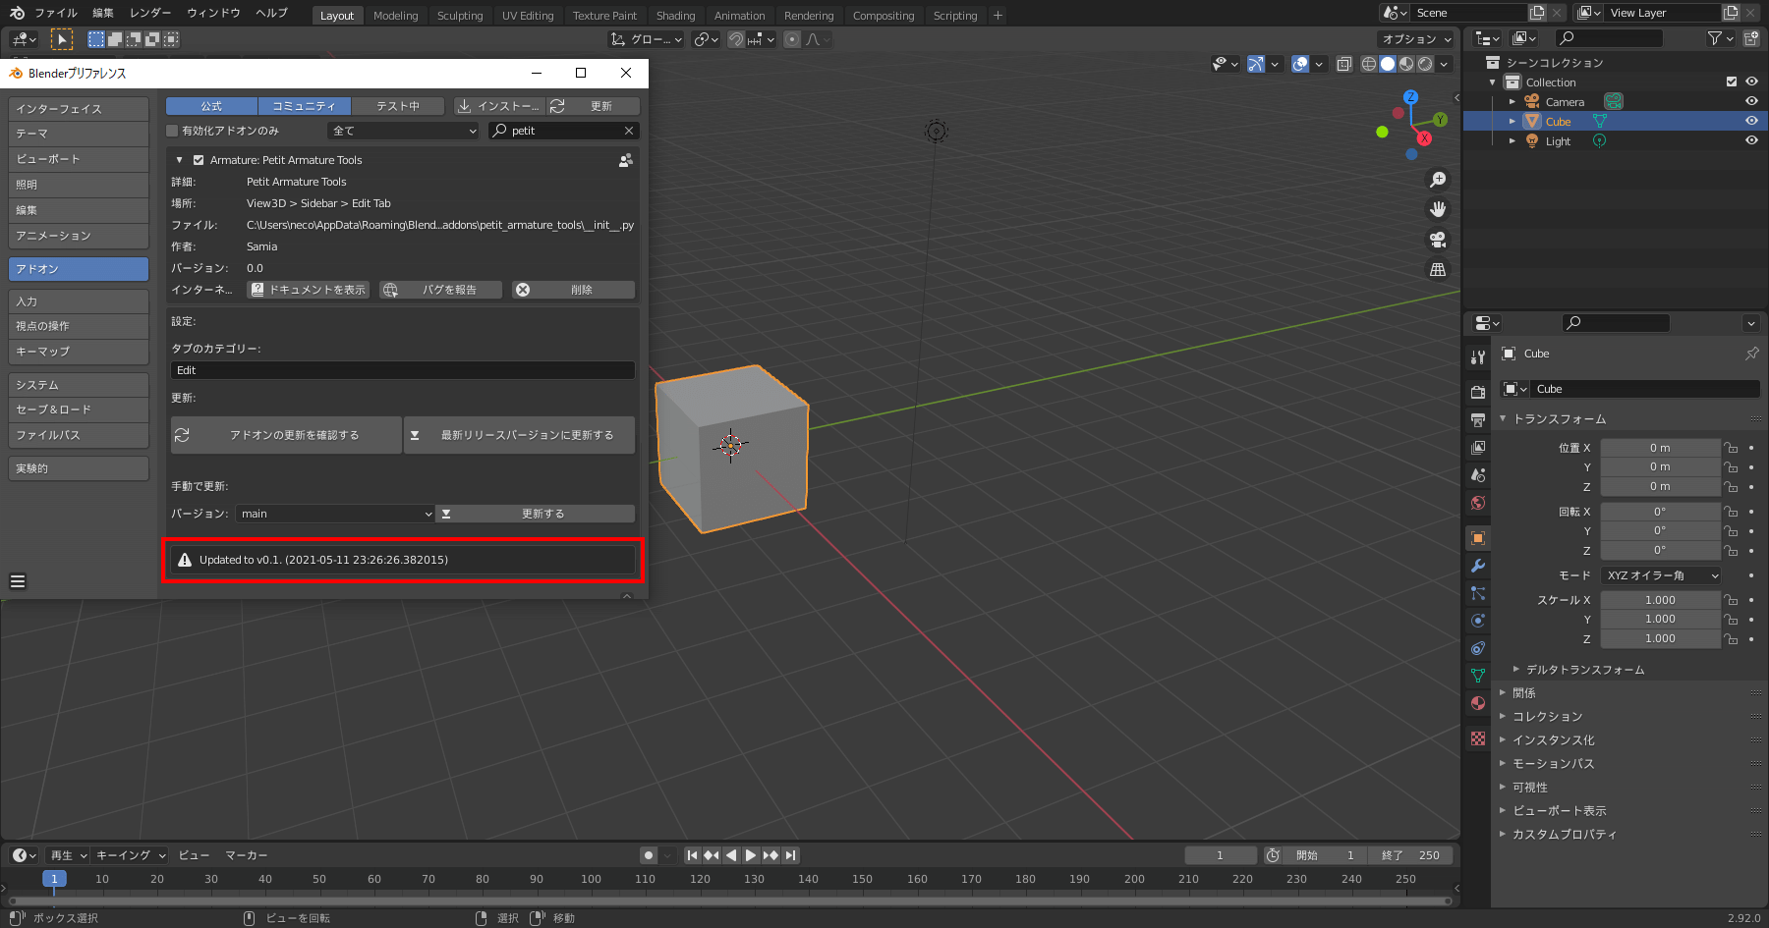Open the World properties tab icon
Viewport: 1769px width, 928px height.
1478,503
